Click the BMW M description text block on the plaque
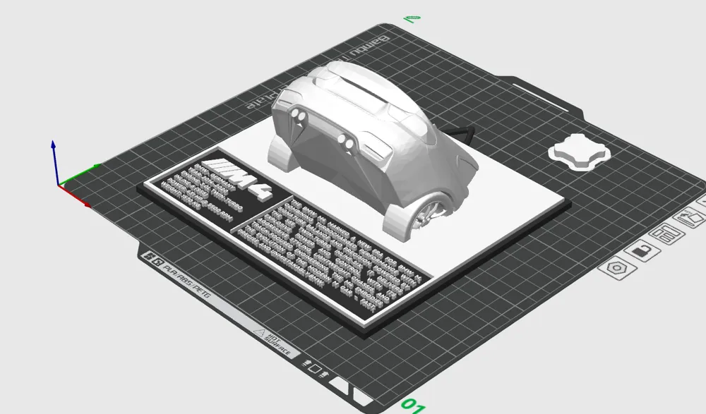Image resolution: width=706 pixels, height=414 pixels. [329, 257]
